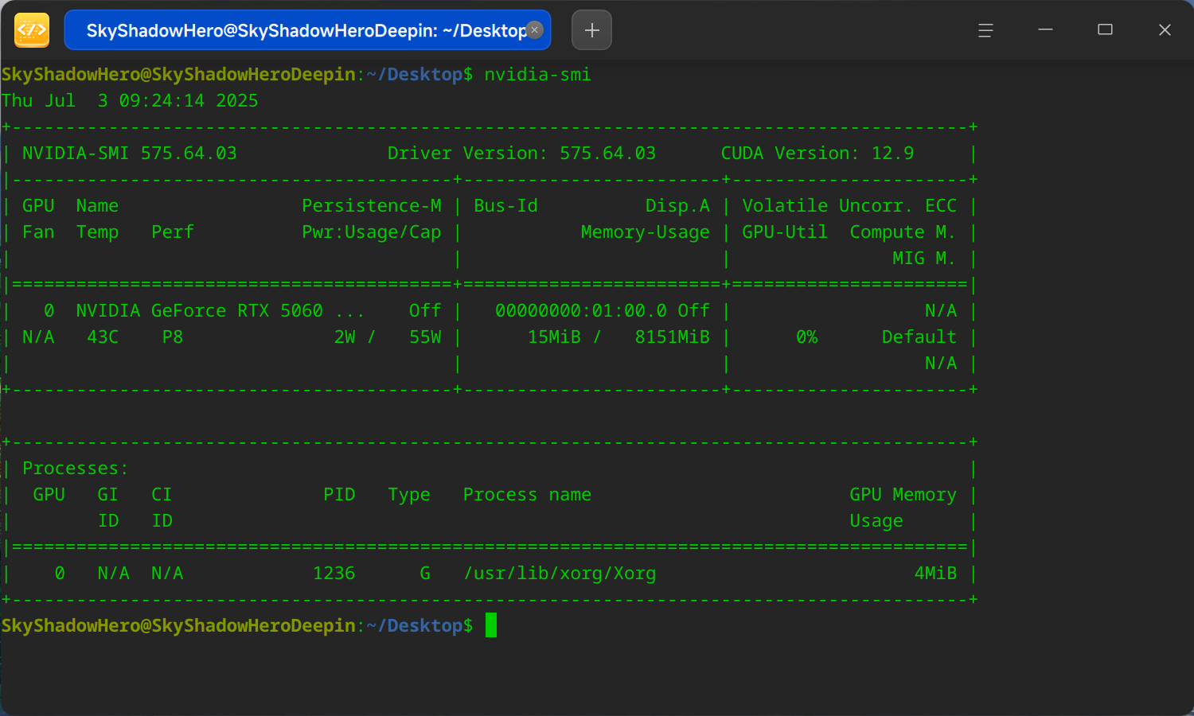Click the Processes: section label

click(x=76, y=469)
